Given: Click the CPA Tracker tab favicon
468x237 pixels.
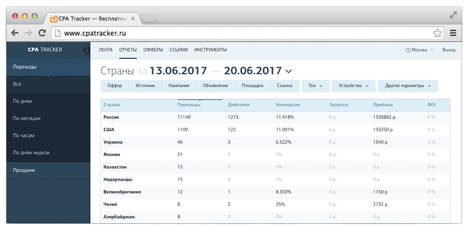Looking at the screenshot, I should [54, 19].
